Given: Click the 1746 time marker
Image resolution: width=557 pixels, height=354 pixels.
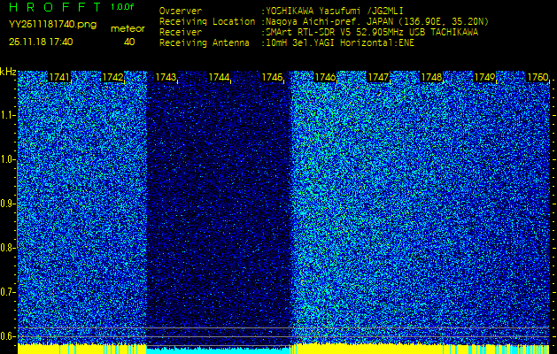Looking at the screenshot, I should point(325,77).
